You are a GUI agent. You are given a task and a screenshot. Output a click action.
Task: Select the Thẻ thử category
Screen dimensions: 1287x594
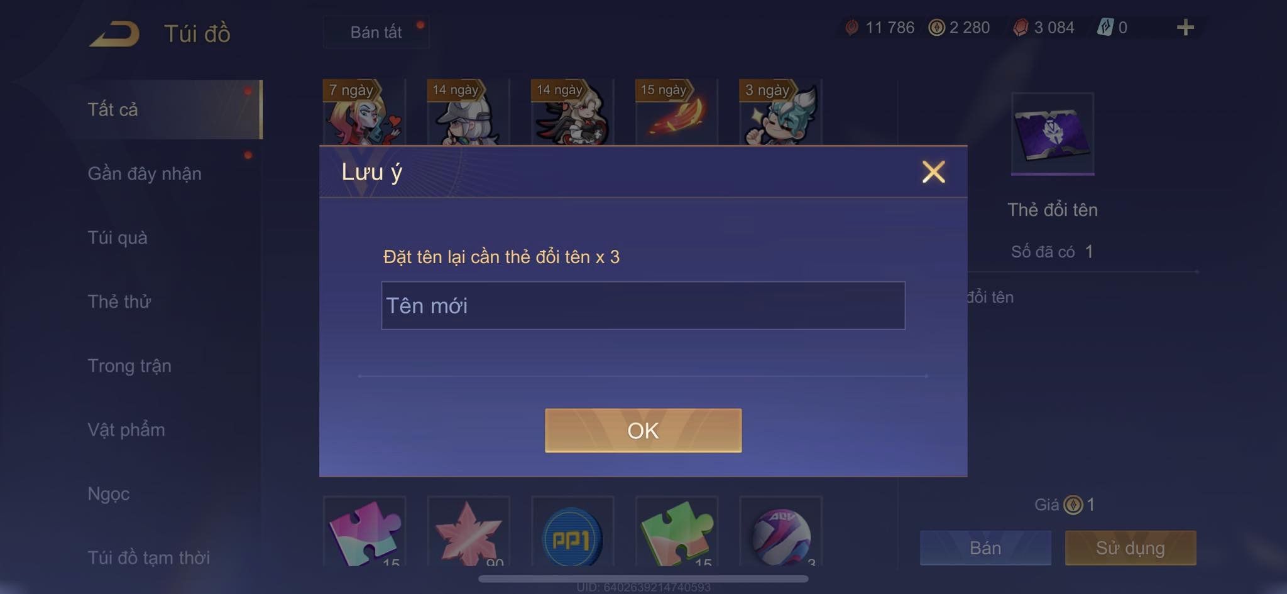coord(119,301)
